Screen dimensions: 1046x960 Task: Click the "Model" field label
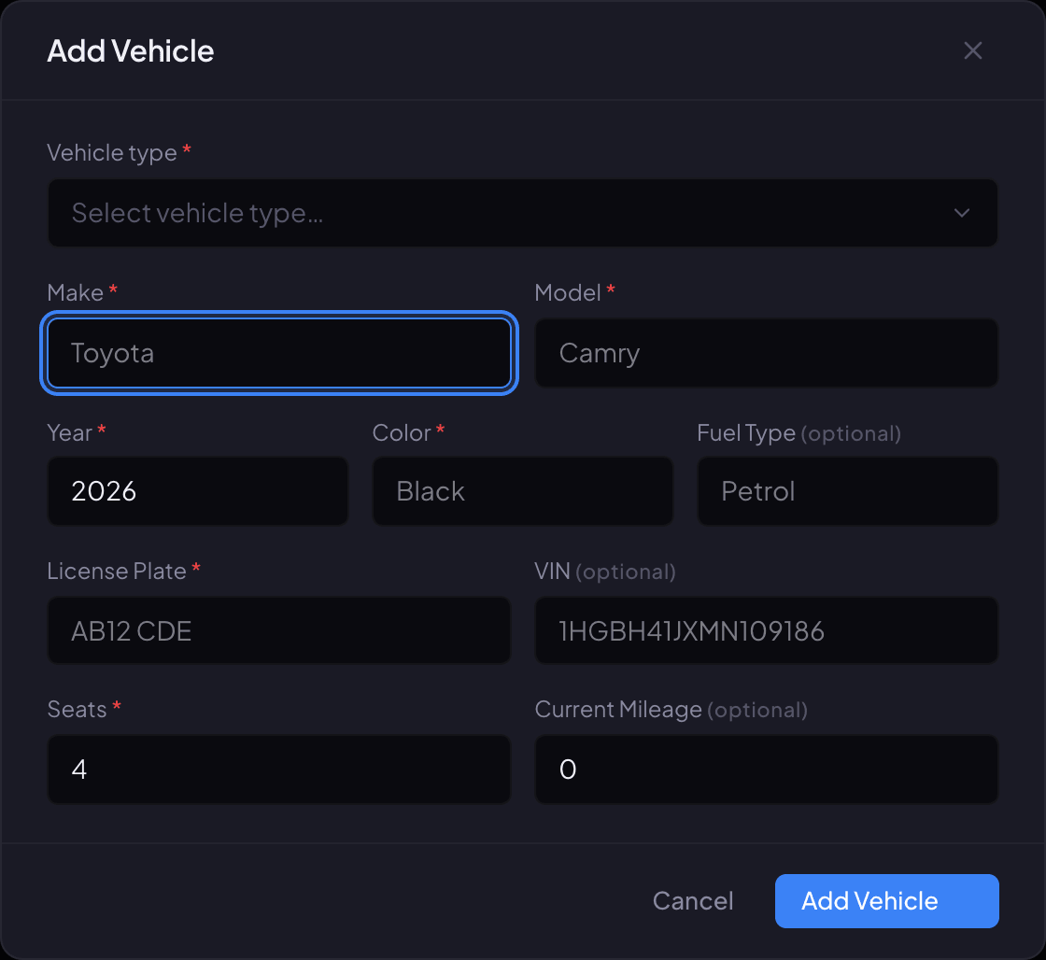tap(569, 293)
